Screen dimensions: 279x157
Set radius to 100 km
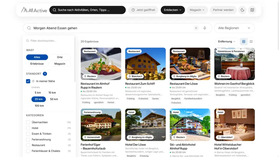pyautogui.click(x=39, y=106)
